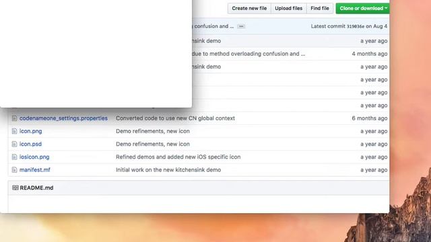Open manifest.mf commit 'Initial work on the new kitchensink demo'
431x242 pixels.
click(x=168, y=170)
